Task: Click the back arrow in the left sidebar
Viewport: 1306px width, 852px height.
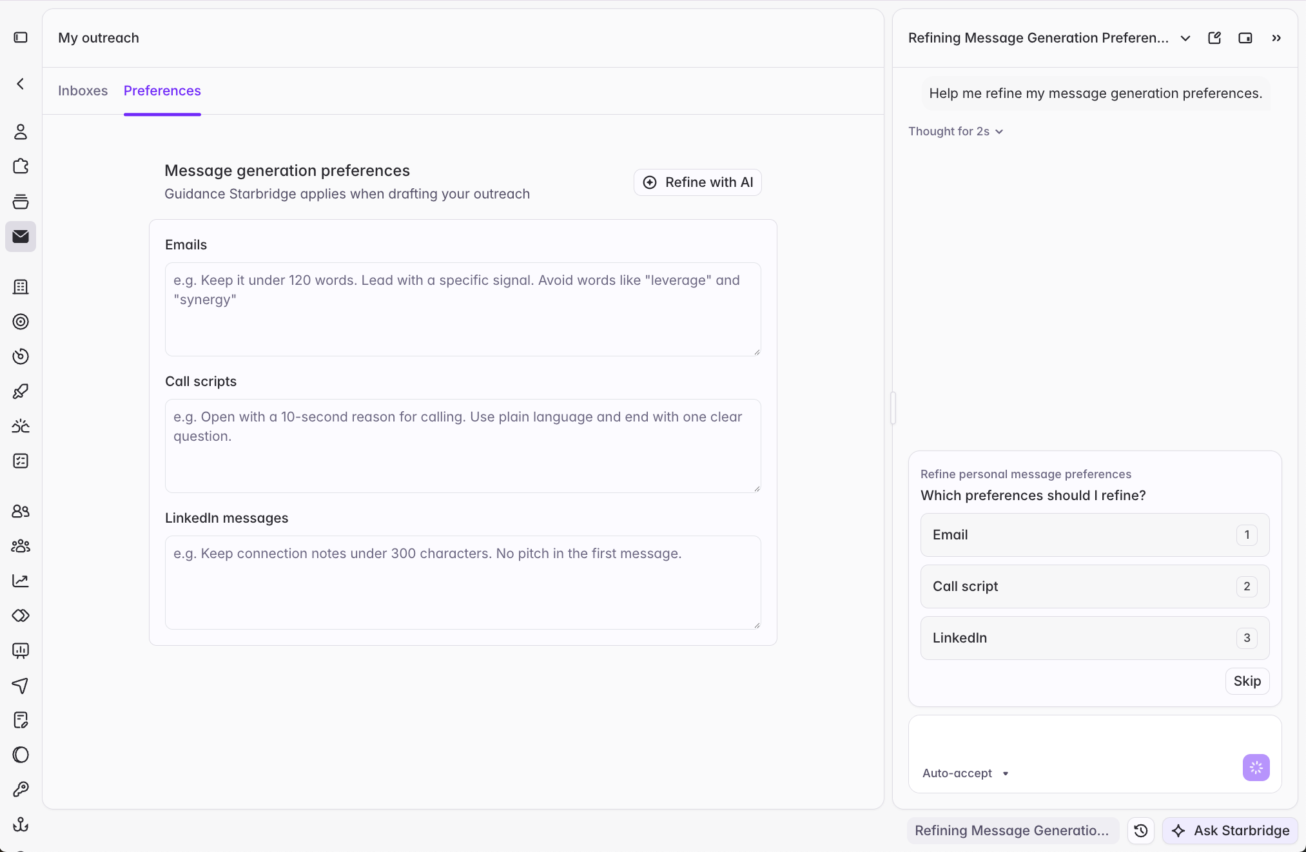Action: (21, 84)
